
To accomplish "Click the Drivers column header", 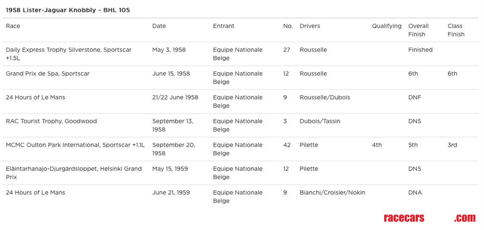I will pos(310,26).
